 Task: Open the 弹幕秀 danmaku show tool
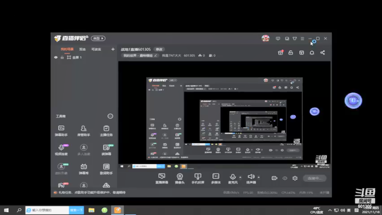click(84, 169)
